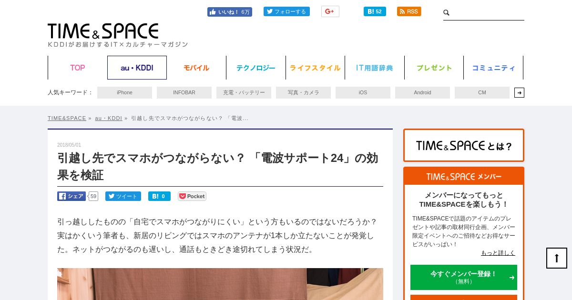Open the RSS feed button
572x300 pixels.
[x=409, y=11]
